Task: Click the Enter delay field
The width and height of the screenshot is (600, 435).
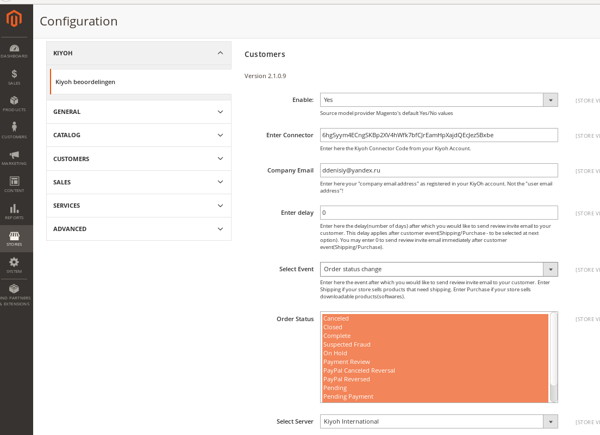Action: 439,213
